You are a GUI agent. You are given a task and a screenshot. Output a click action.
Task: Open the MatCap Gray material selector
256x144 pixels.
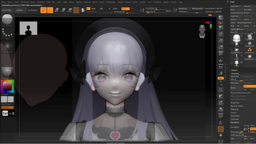(x=7, y=73)
